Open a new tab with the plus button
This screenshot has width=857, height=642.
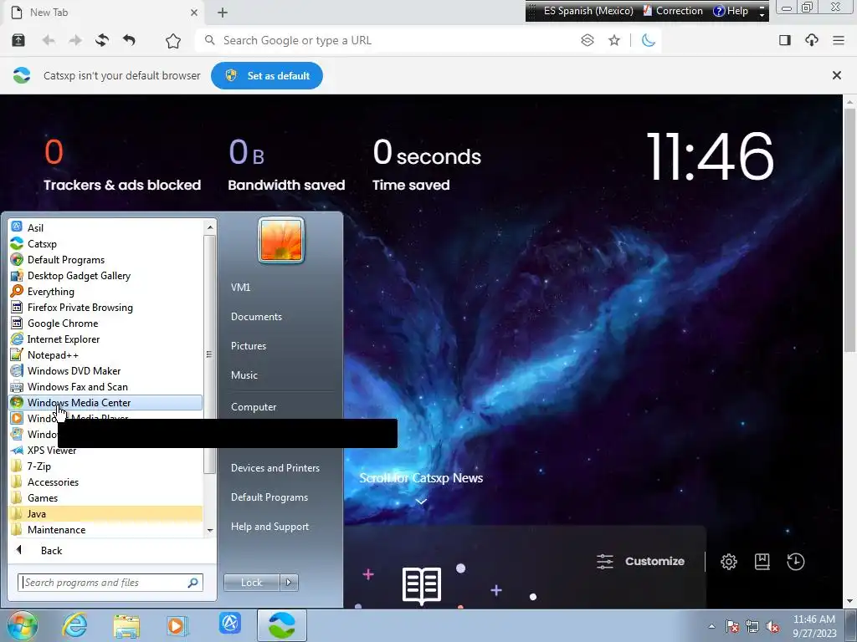pos(223,13)
